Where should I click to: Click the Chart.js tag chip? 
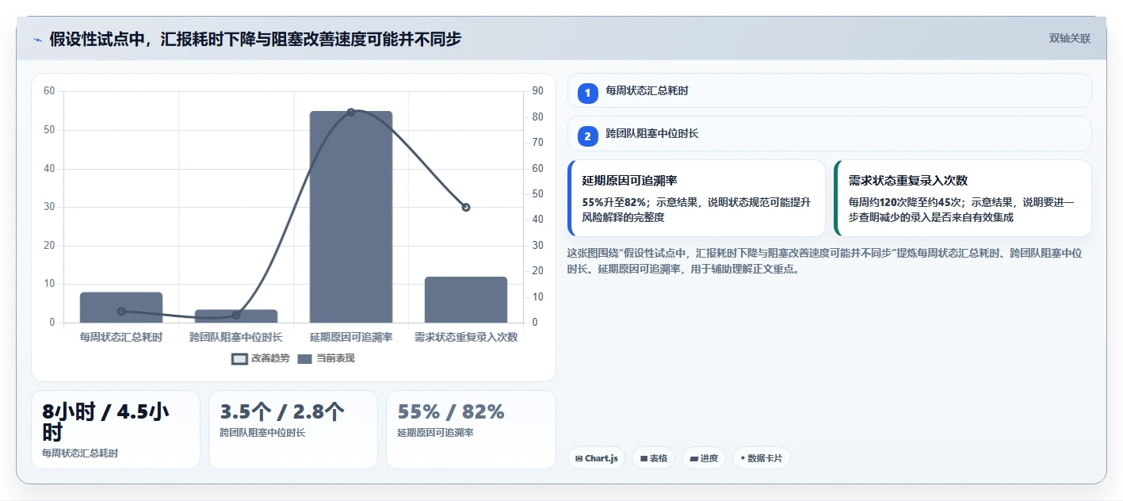(x=597, y=458)
